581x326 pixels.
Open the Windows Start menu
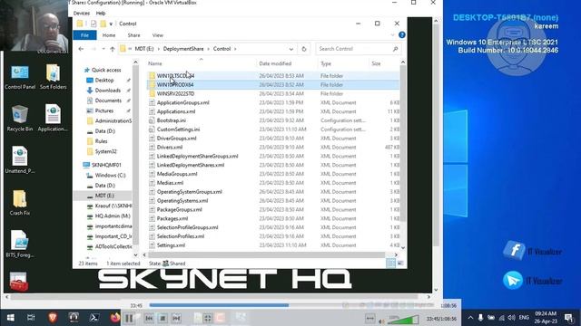(x=10, y=318)
